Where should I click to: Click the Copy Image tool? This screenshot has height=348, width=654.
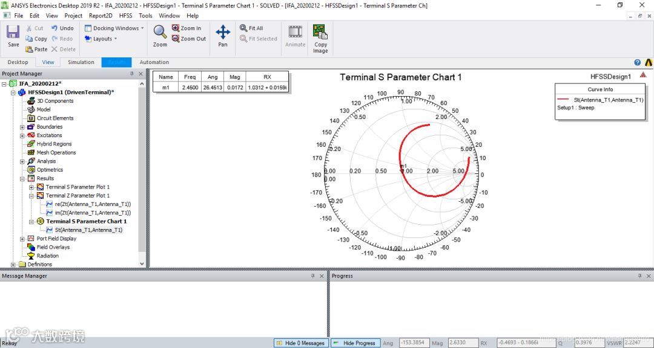(320, 39)
